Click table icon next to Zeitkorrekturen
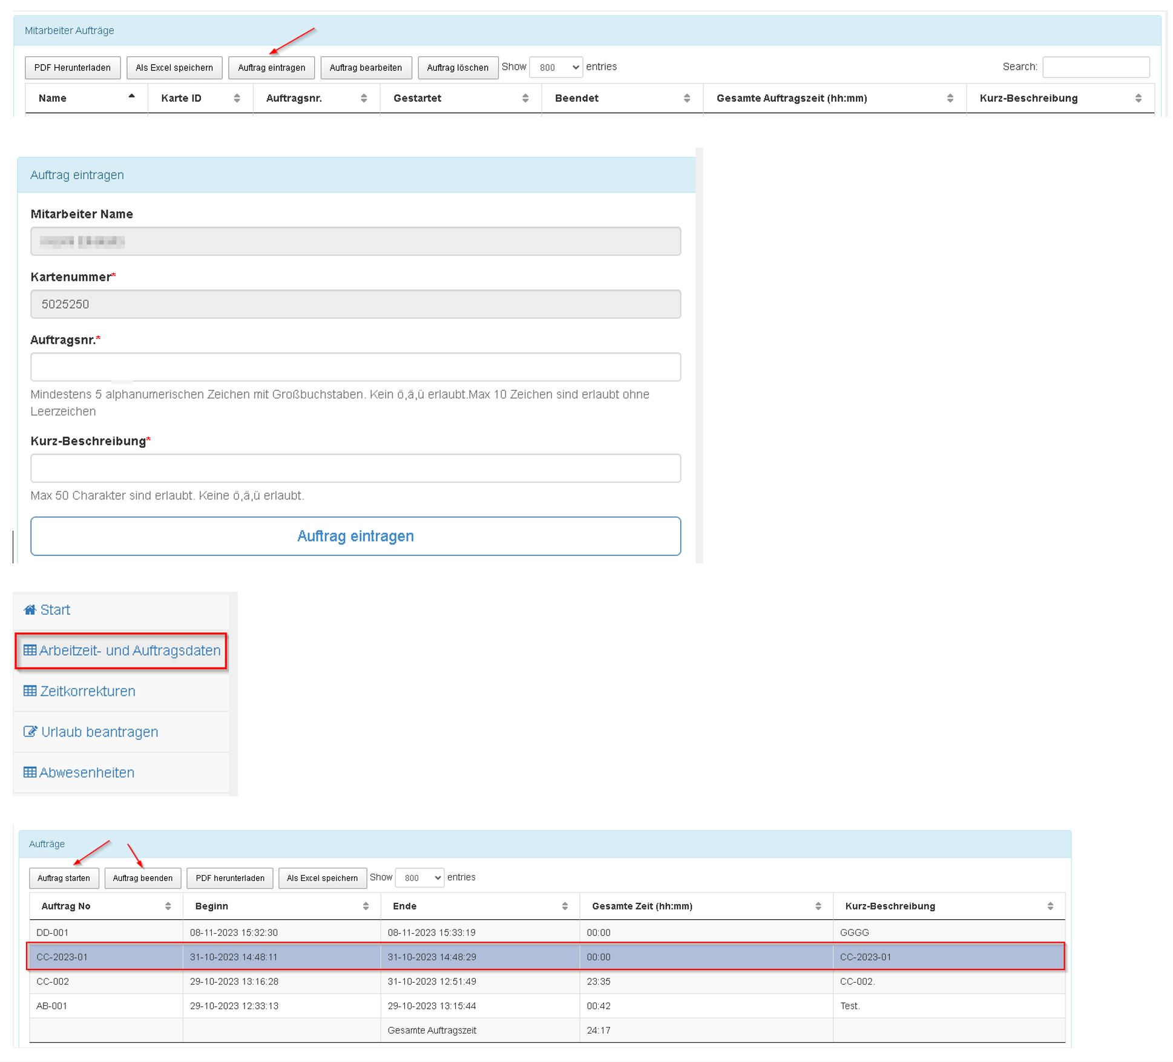This screenshot has width=1173, height=1062. point(30,690)
